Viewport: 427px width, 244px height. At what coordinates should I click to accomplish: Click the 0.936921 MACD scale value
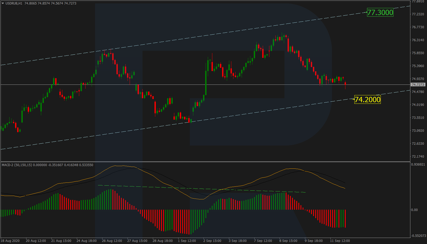(x=418, y=165)
